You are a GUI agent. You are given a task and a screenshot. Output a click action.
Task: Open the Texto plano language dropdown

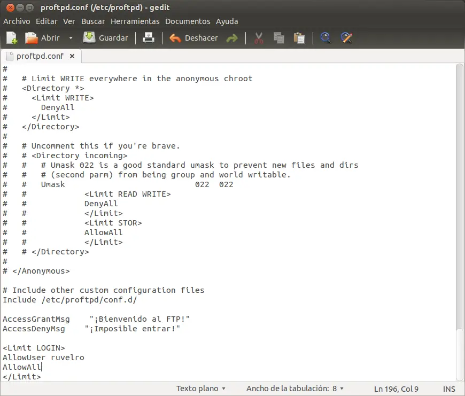click(201, 389)
